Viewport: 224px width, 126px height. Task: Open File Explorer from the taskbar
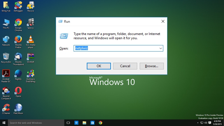(x=84, y=123)
